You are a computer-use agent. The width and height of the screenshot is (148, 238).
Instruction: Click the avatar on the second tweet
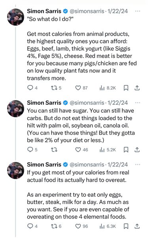coord(15,109)
